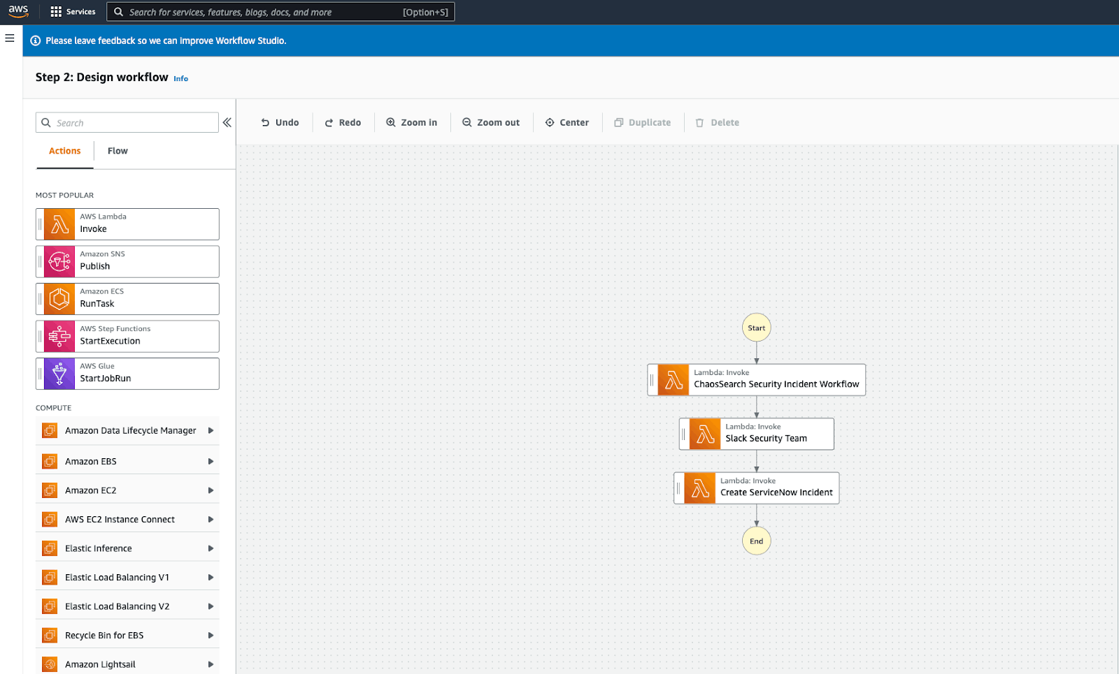
Task: Select the AWS Step Functions StartExecution icon
Action: 59,336
